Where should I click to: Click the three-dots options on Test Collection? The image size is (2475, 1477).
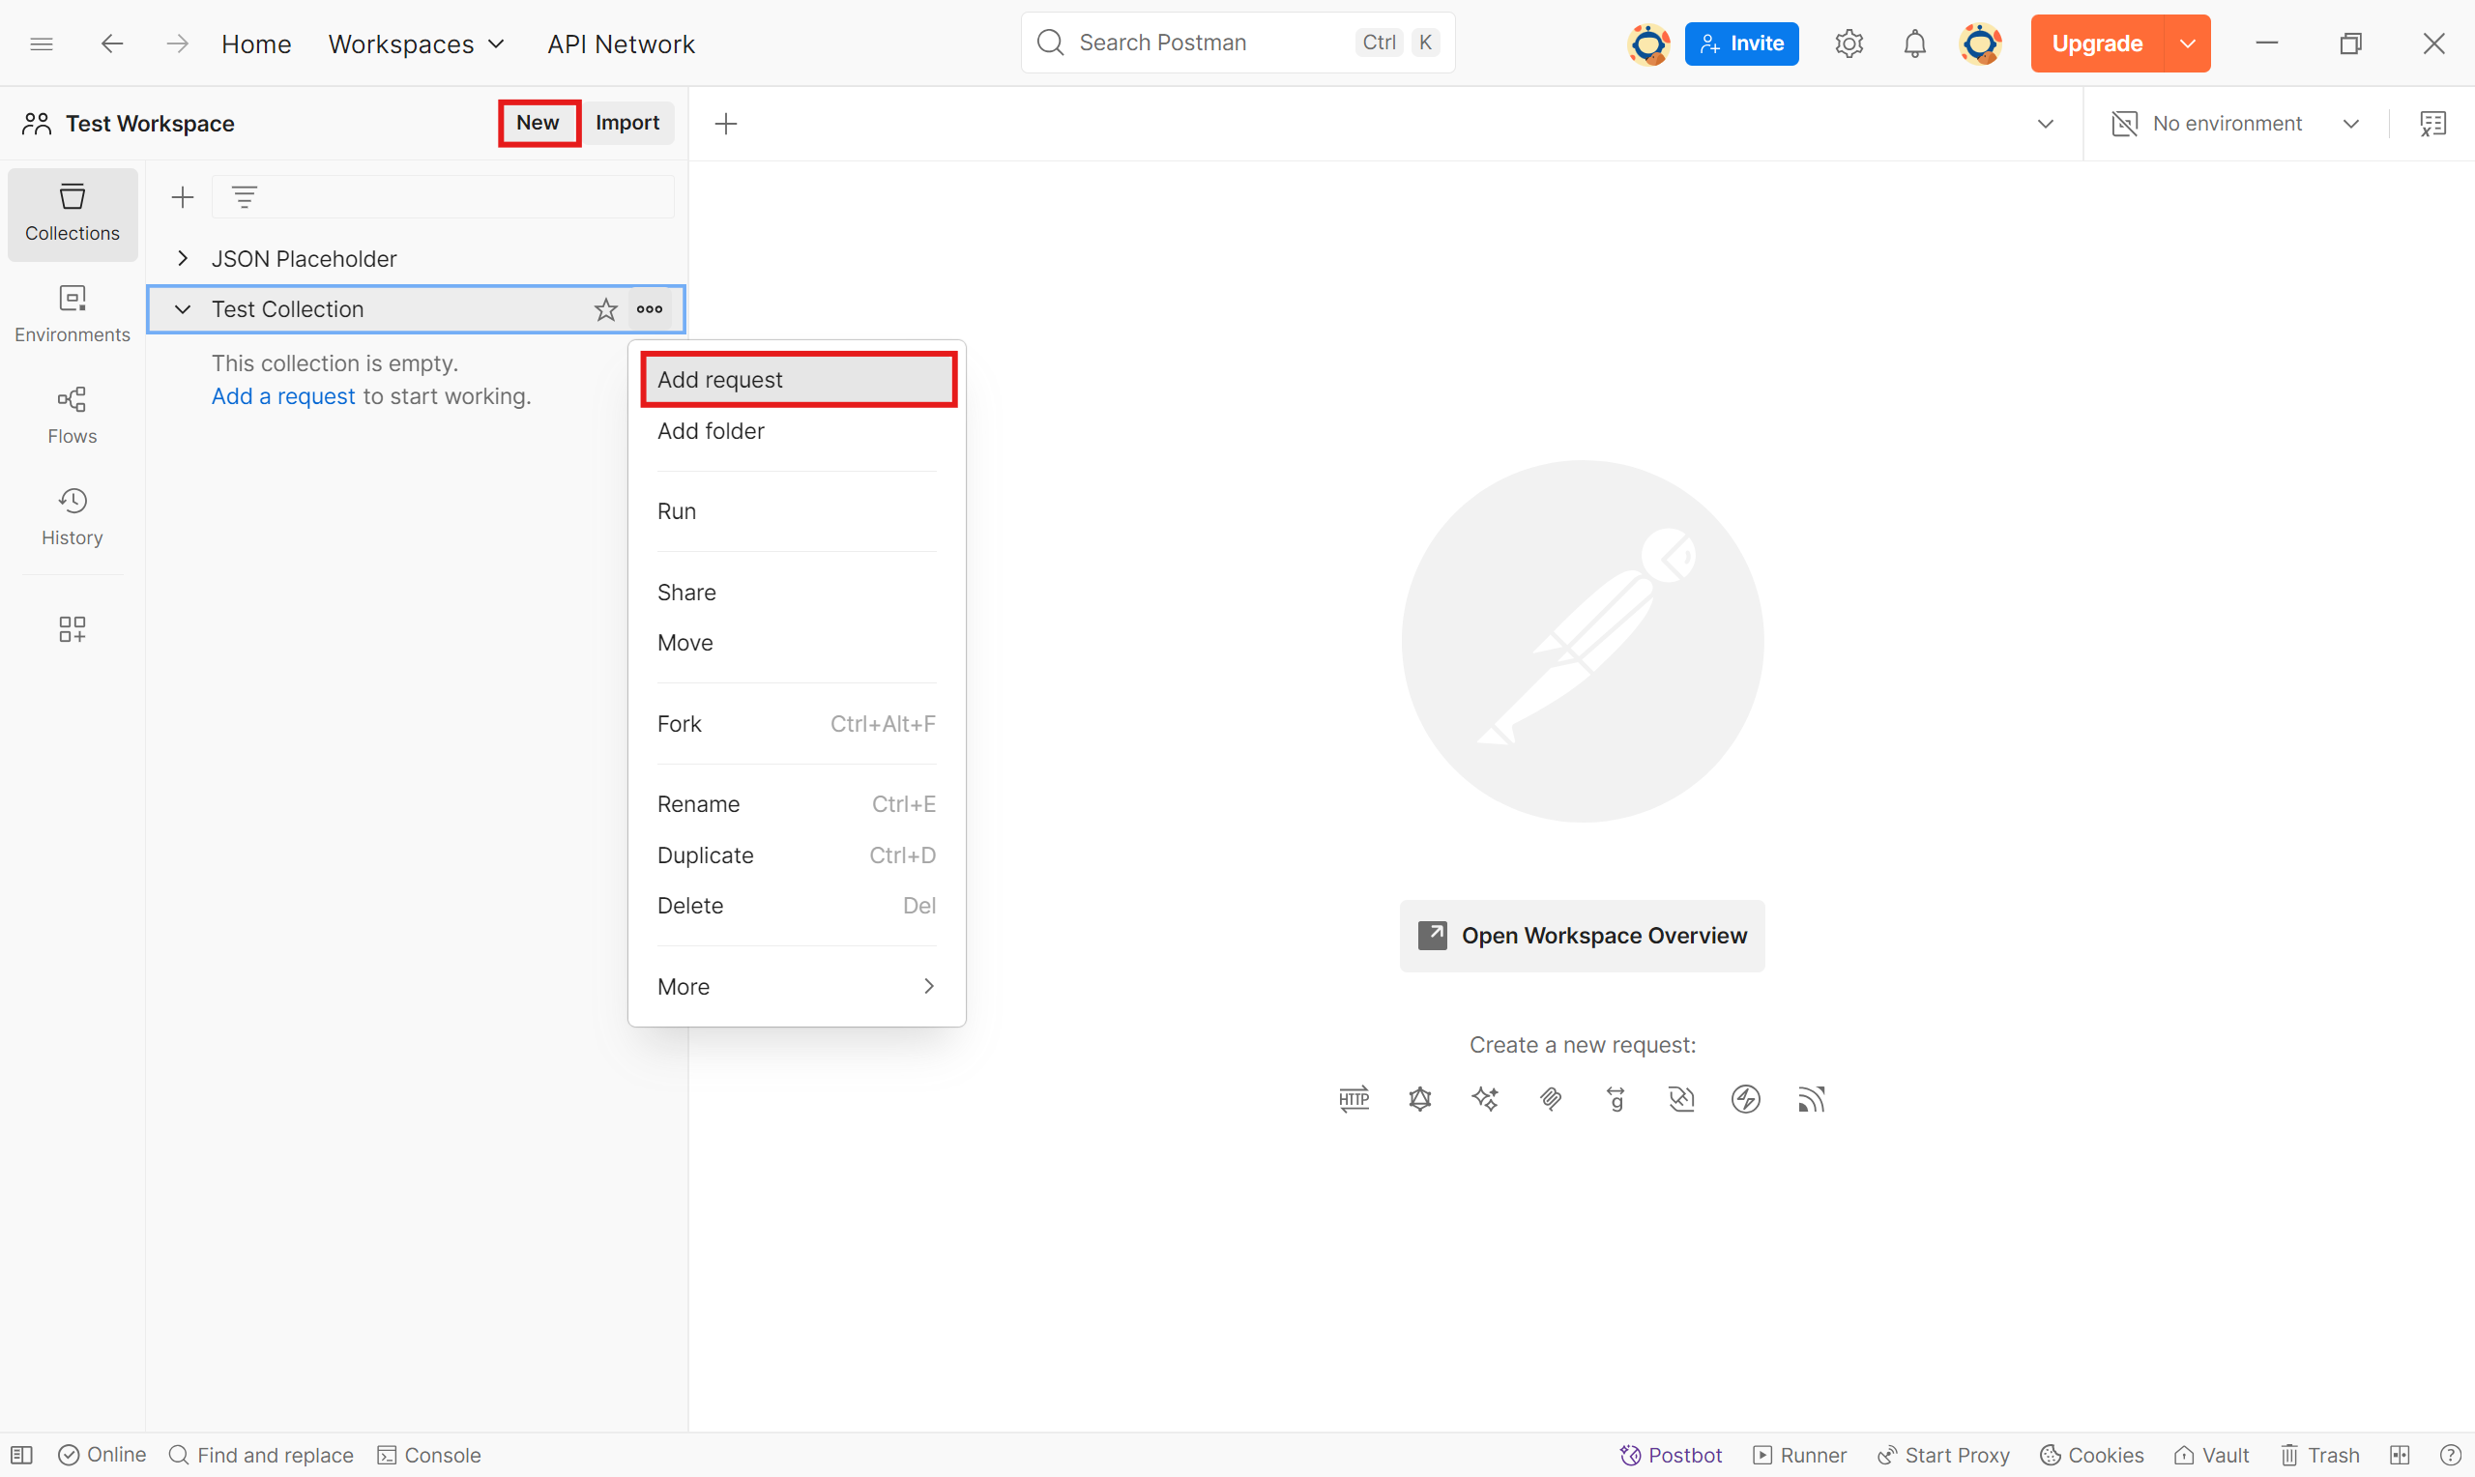click(x=650, y=309)
